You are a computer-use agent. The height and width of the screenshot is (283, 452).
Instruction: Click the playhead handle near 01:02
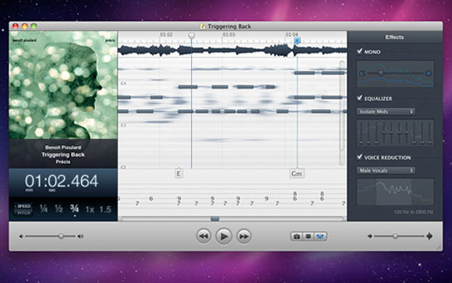pyautogui.click(x=191, y=36)
